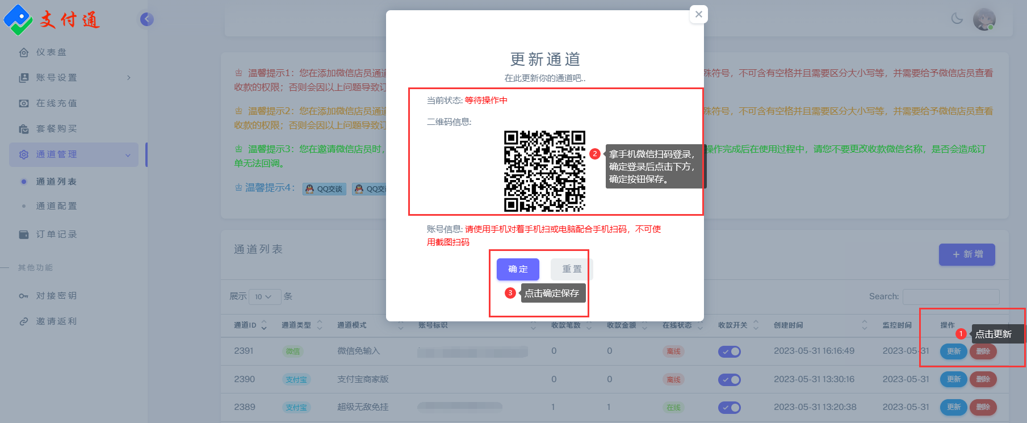Click the sidebar collapse arrow icon
The width and height of the screenshot is (1027, 423).
pyautogui.click(x=146, y=19)
